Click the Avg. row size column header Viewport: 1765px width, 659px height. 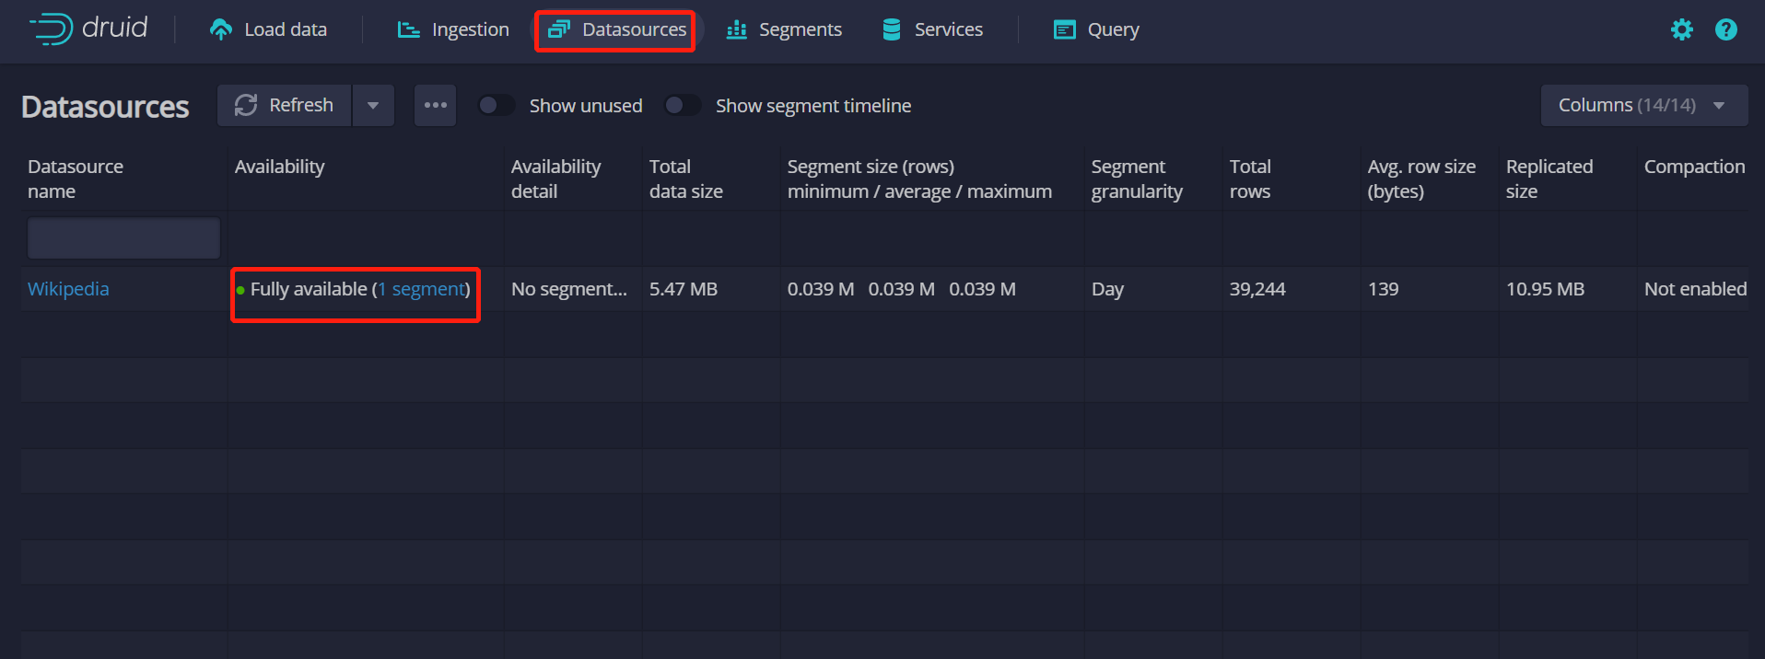tap(1430, 179)
